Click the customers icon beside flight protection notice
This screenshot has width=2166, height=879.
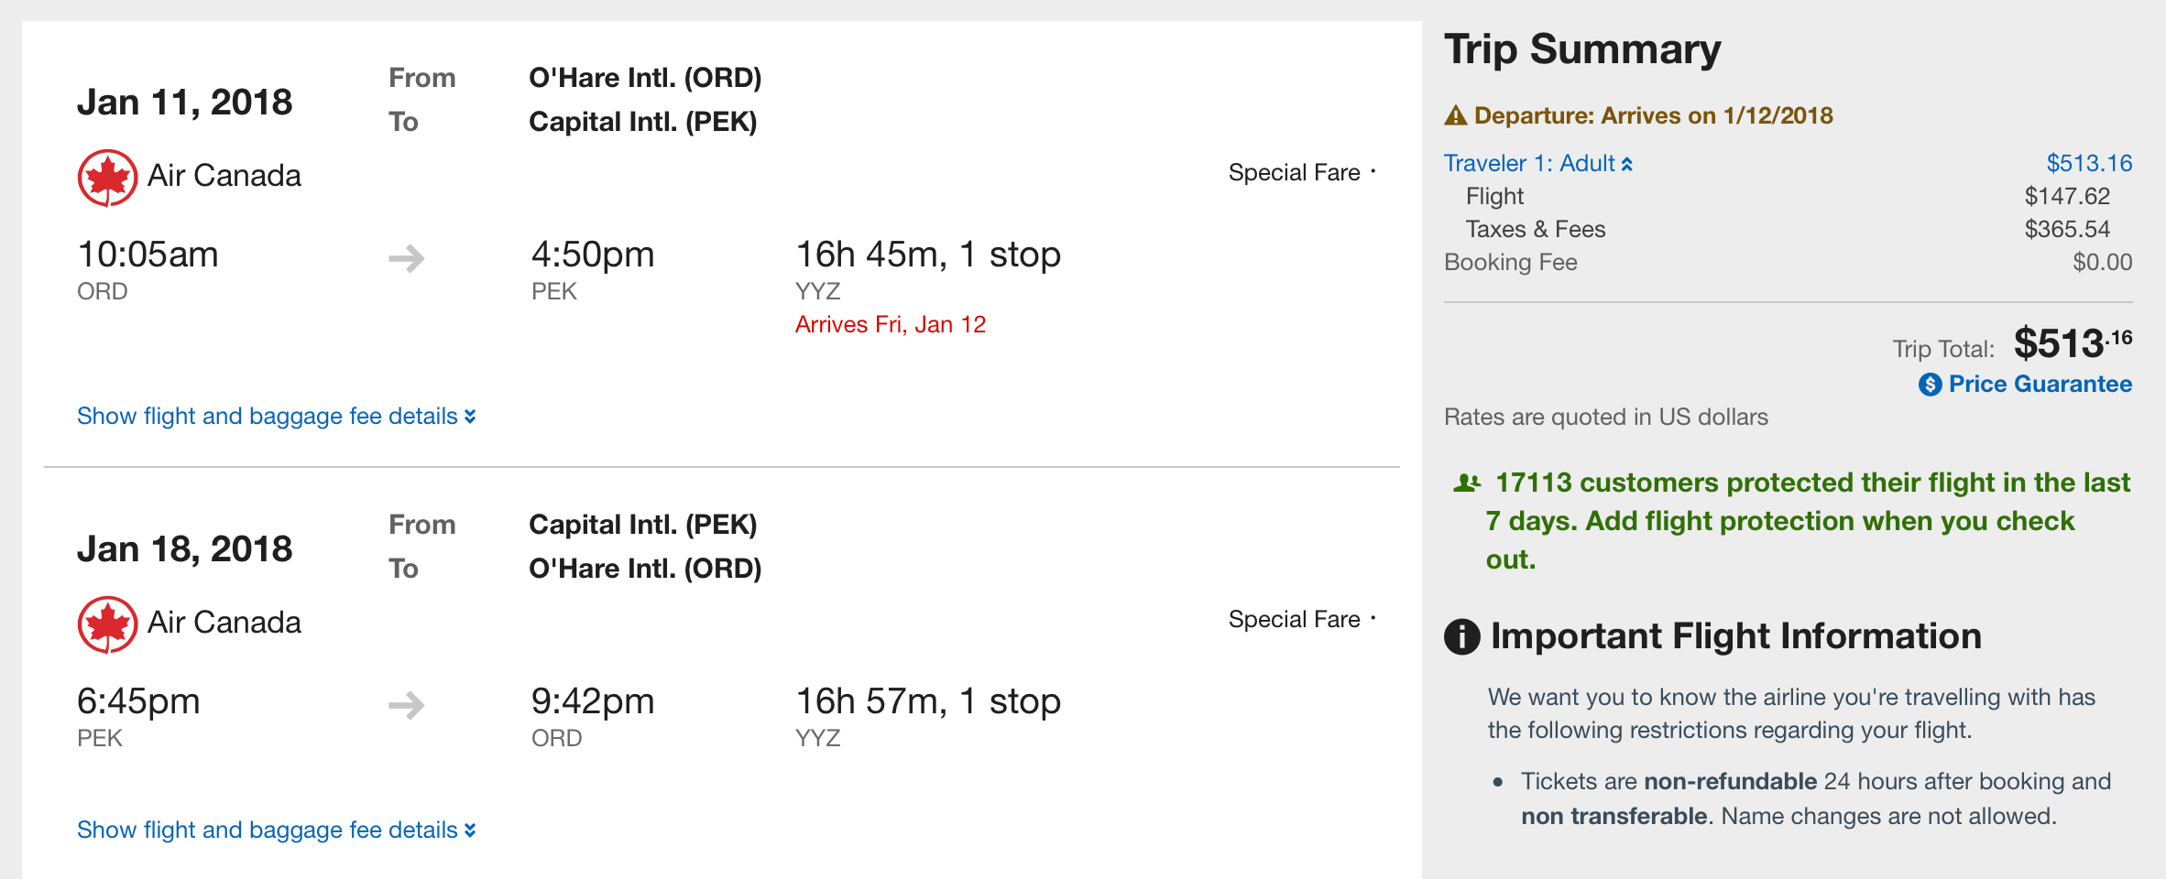pos(1467,483)
